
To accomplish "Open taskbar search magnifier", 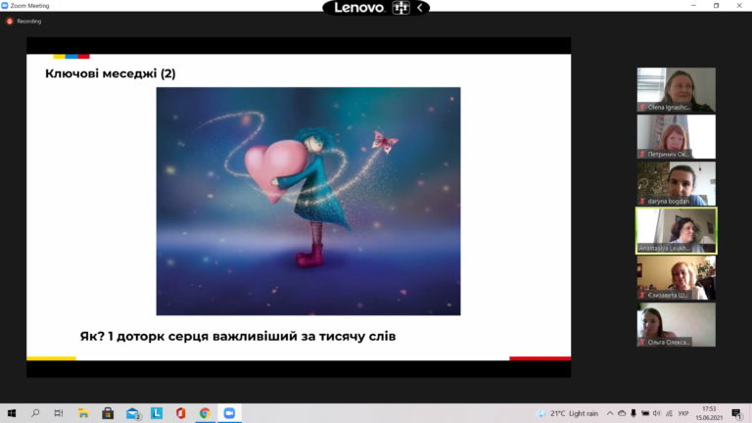I will click(35, 413).
